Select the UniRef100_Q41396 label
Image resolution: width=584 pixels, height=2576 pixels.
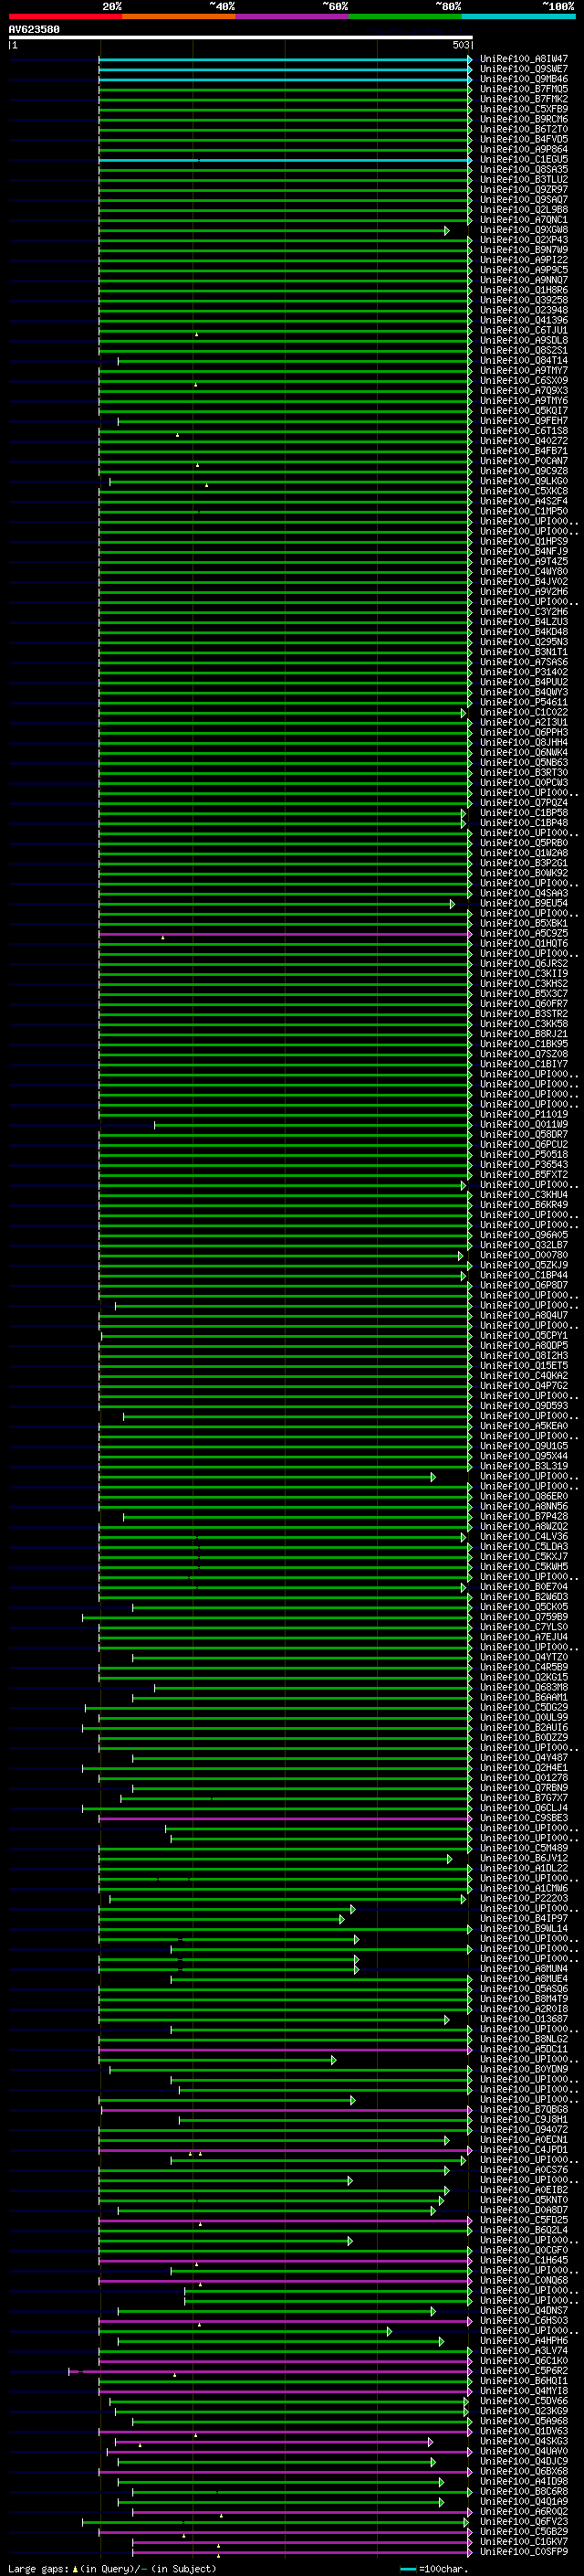point(523,321)
